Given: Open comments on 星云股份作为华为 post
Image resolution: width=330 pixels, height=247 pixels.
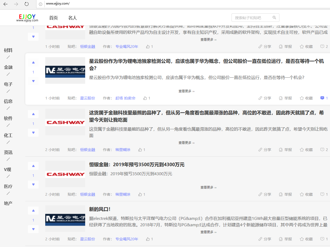Looking at the screenshot, I should click(324, 98).
